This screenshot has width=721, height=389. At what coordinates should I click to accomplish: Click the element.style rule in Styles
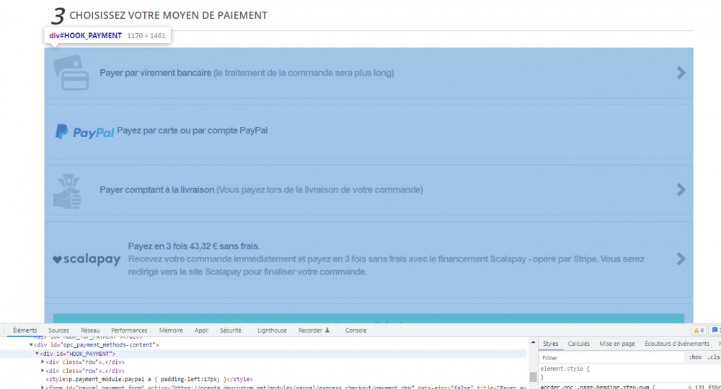click(x=565, y=369)
